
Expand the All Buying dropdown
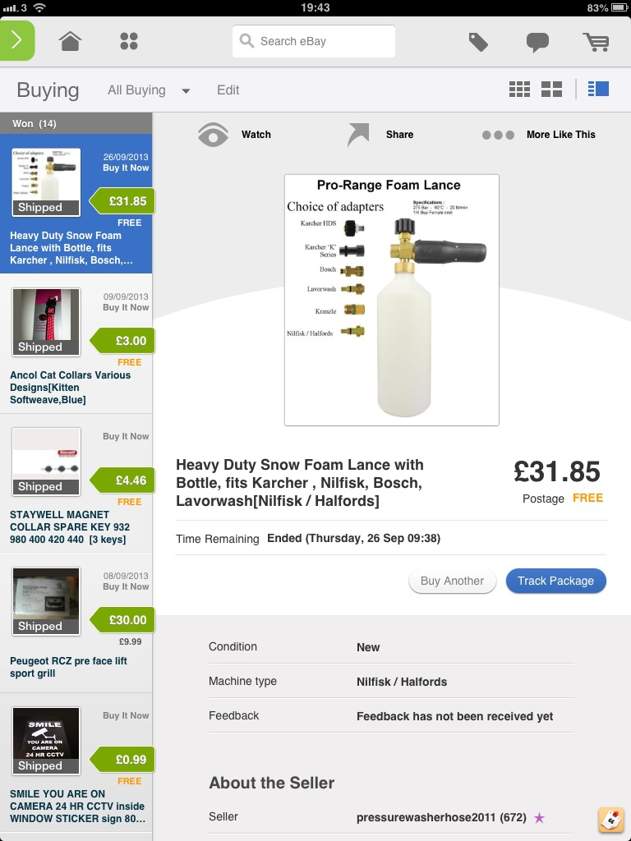tap(149, 90)
